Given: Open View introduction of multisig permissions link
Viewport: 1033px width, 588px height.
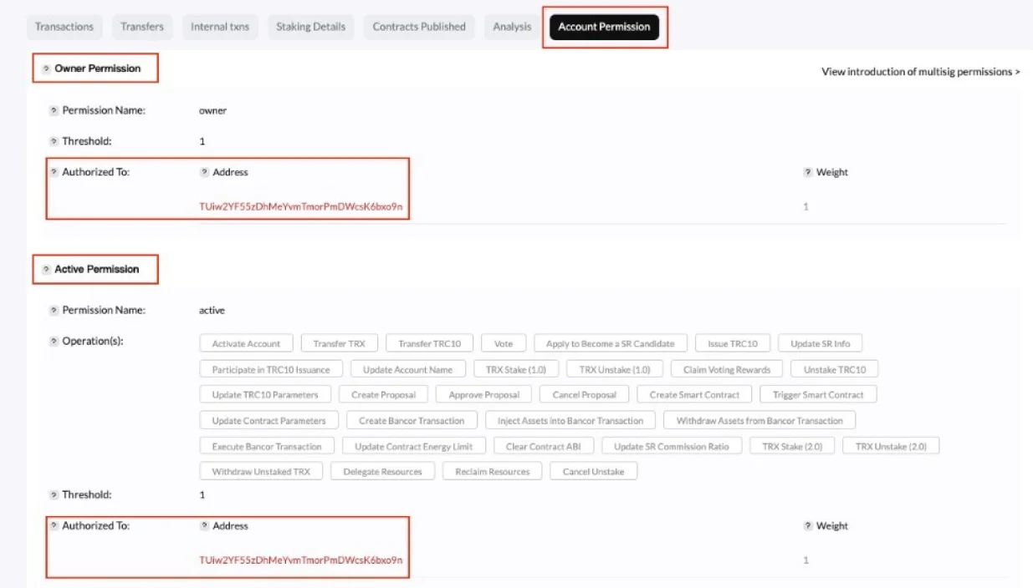Looking at the screenshot, I should tap(920, 72).
